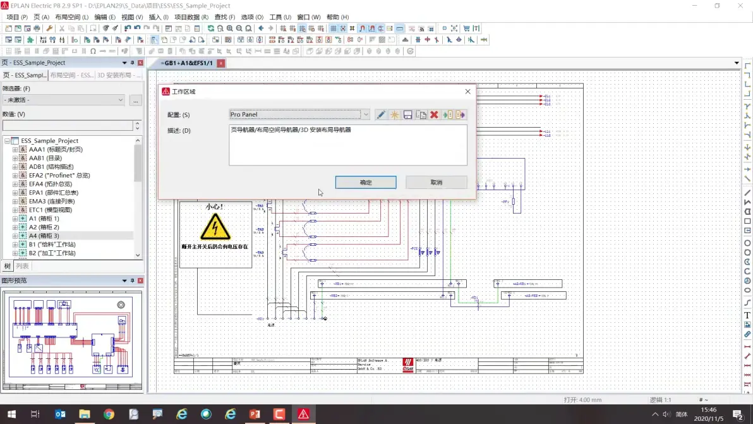Open the Windows Start menu
The width and height of the screenshot is (753, 424).
11,414
